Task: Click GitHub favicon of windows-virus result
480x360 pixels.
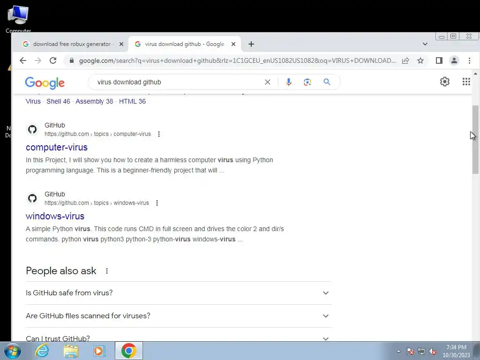Action: coord(32,198)
